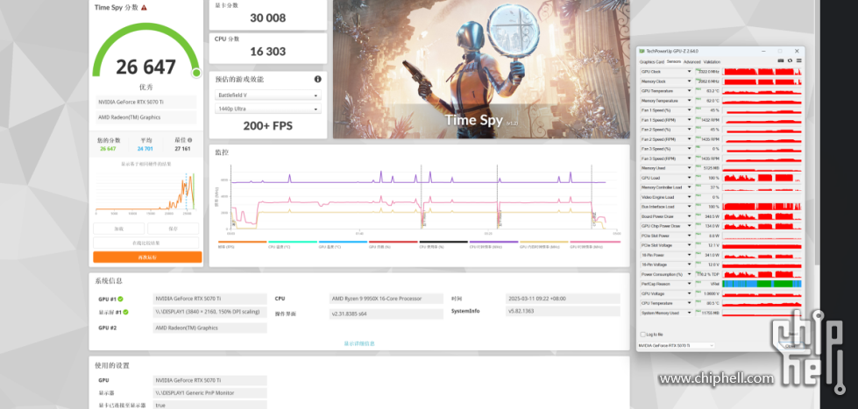
Task: Open GPU-Z hamburger menu icon
Action: 798,61
